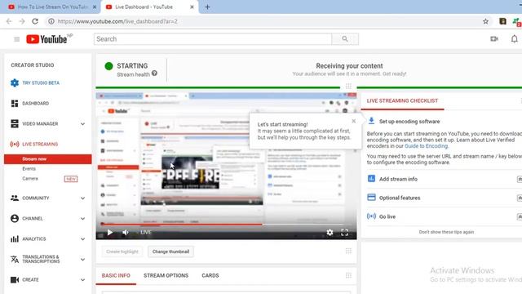
Task: Close the Live Dashboard tab
Action: point(192,7)
